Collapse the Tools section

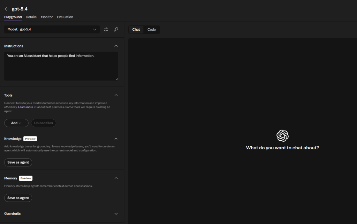click(x=116, y=95)
